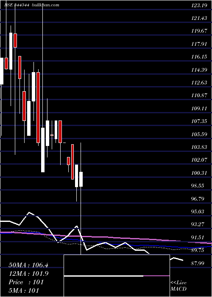Click the Price : 101 readout
This screenshot has width=212, height=297.
(26, 282)
